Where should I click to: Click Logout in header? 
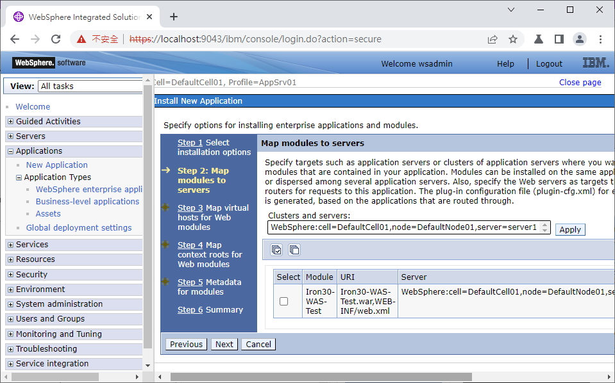pos(549,64)
